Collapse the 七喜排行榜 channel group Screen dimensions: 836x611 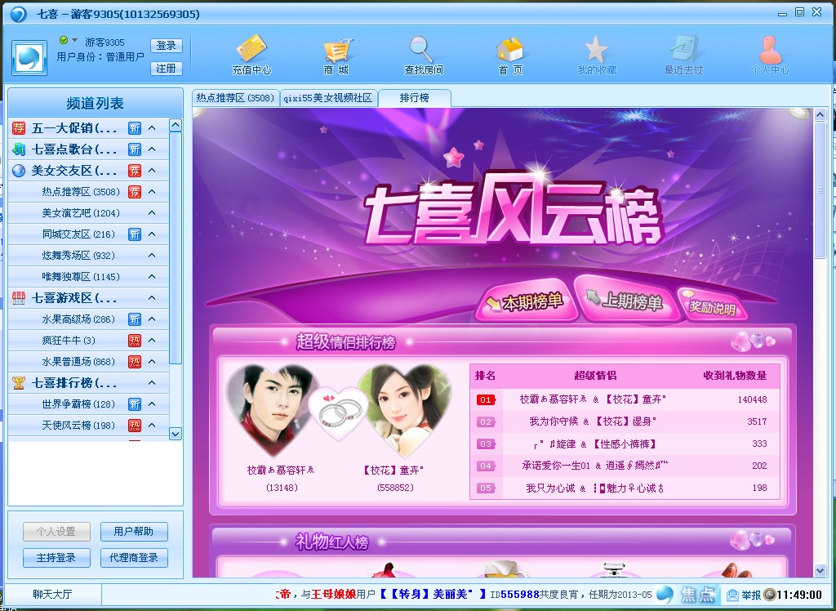pyautogui.click(x=152, y=383)
